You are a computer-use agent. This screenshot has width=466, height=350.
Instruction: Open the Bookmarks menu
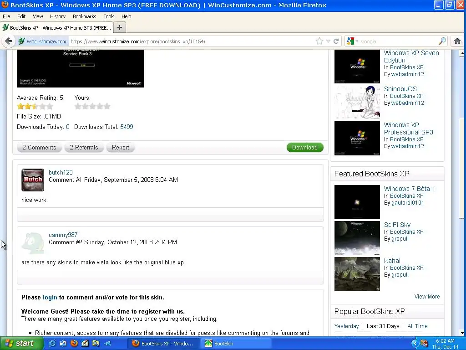pos(84,16)
